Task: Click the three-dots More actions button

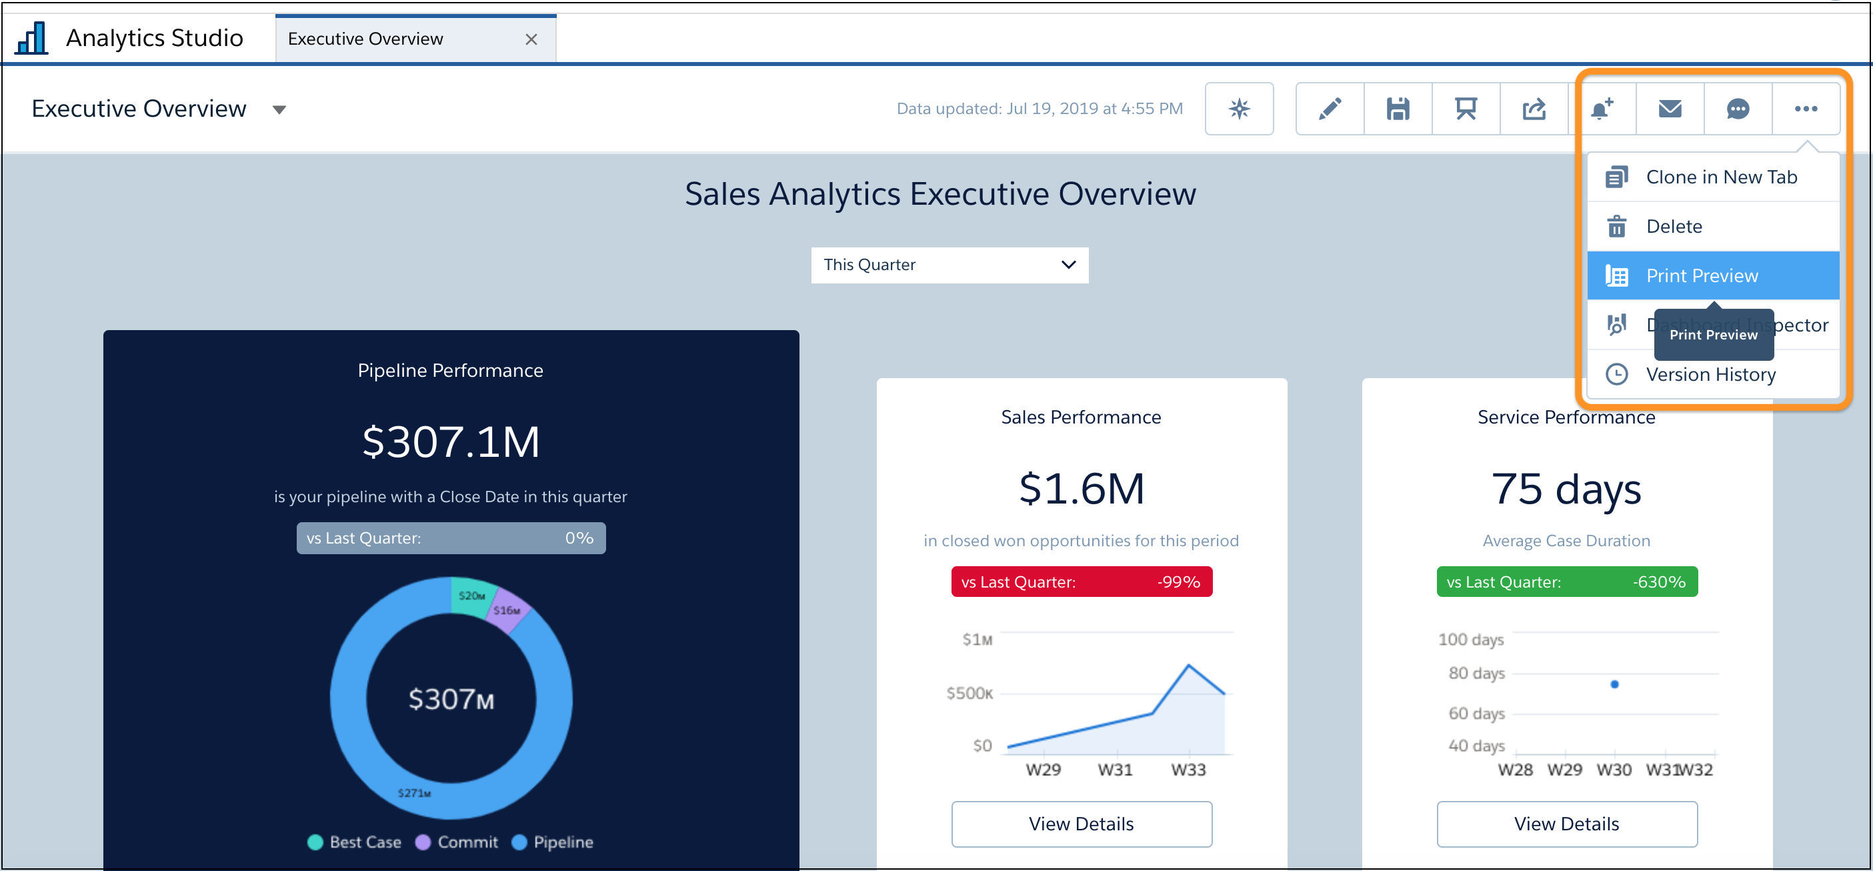Action: pyautogui.click(x=1806, y=109)
